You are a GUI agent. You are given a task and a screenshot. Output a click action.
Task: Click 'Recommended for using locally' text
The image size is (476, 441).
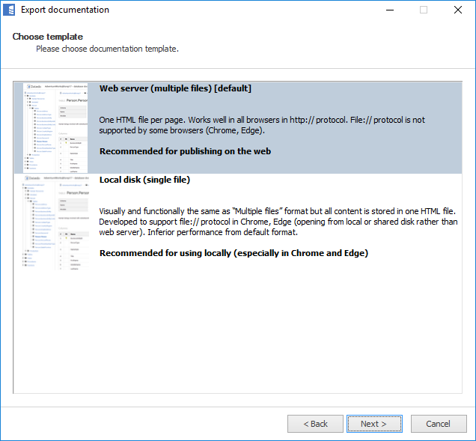234,253
